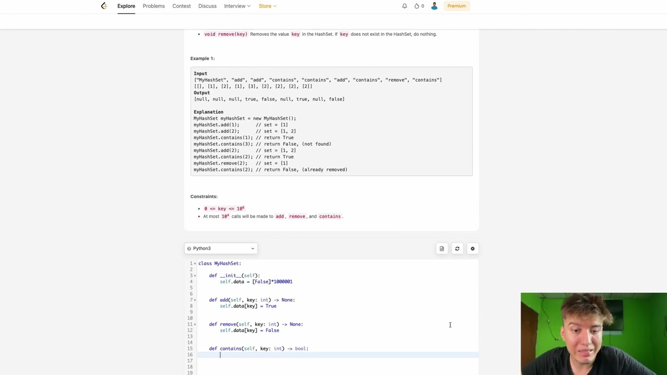Click the Premium button
Viewport: 667px width, 375px height.
pyautogui.click(x=456, y=6)
